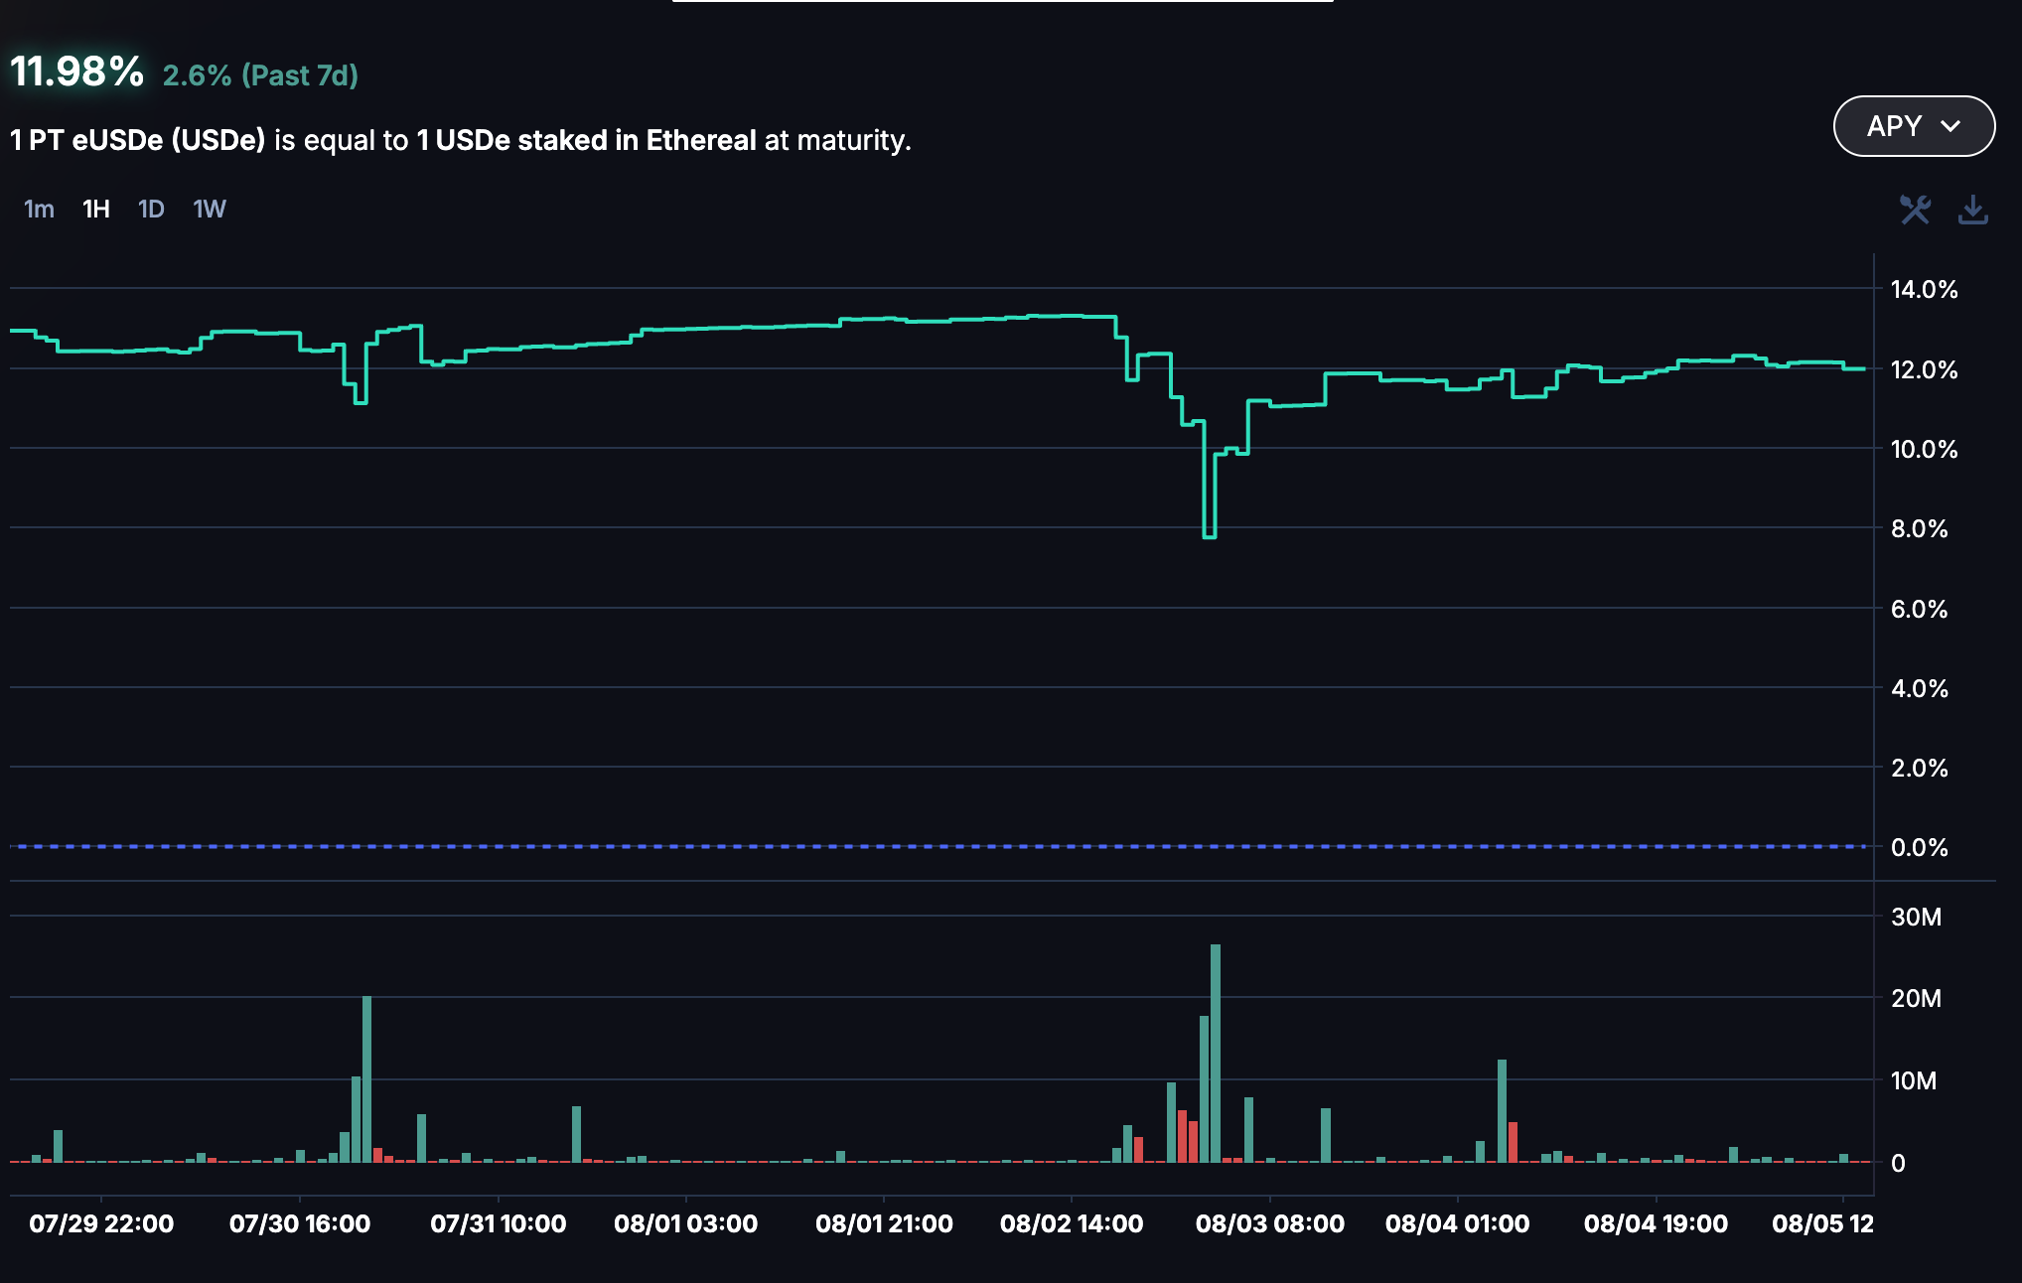Click the 20M volume bar near 07/30
Viewport: 2022px width, 1283px height.
(366, 1077)
